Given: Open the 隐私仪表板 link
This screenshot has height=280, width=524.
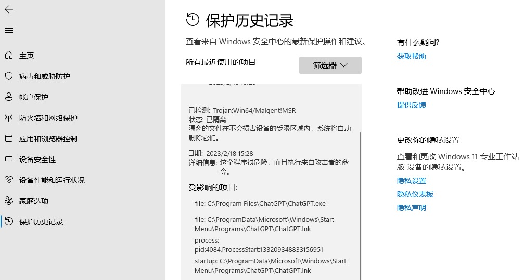Looking at the screenshot, I should click(415, 194).
